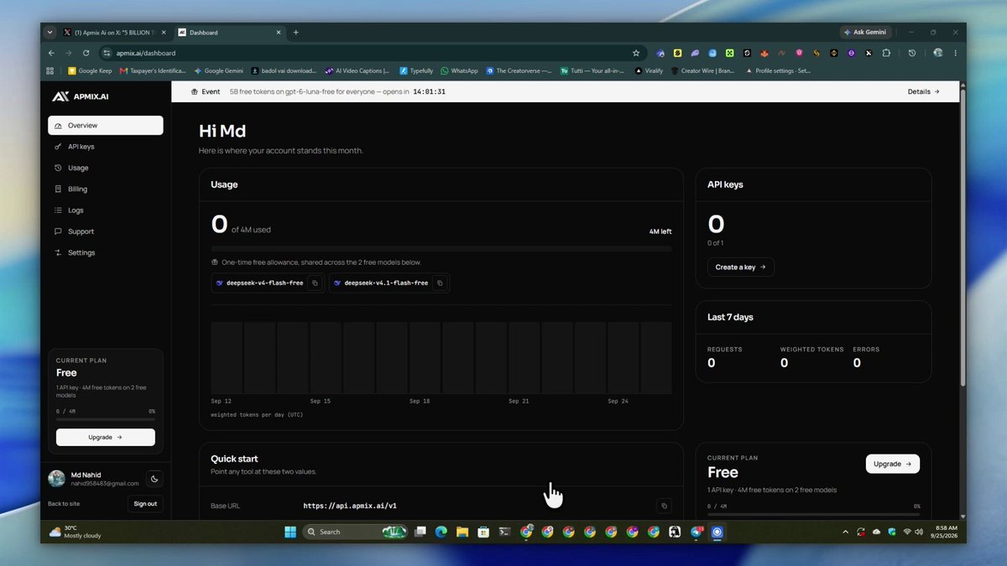Open the Support sidebar page
1007x566 pixels.
pyautogui.click(x=106, y=231)
